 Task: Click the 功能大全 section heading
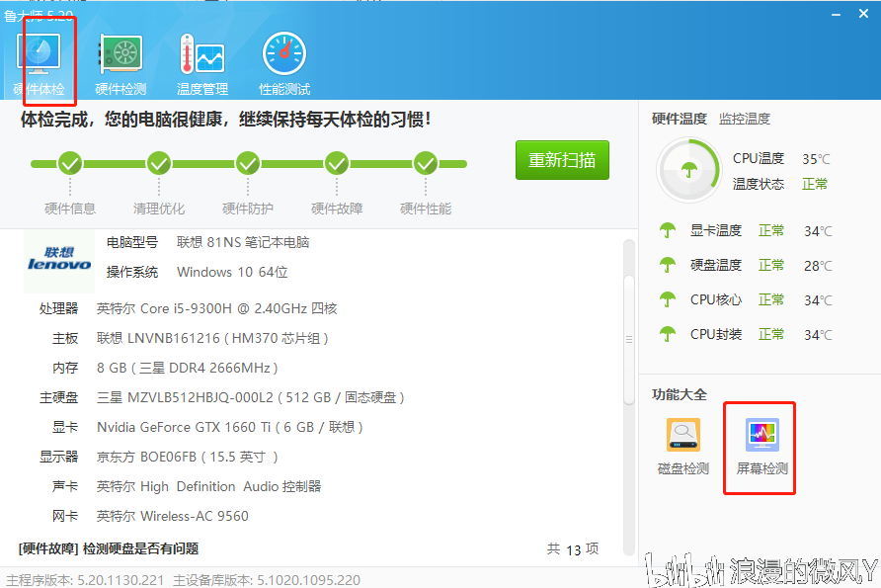679,394
